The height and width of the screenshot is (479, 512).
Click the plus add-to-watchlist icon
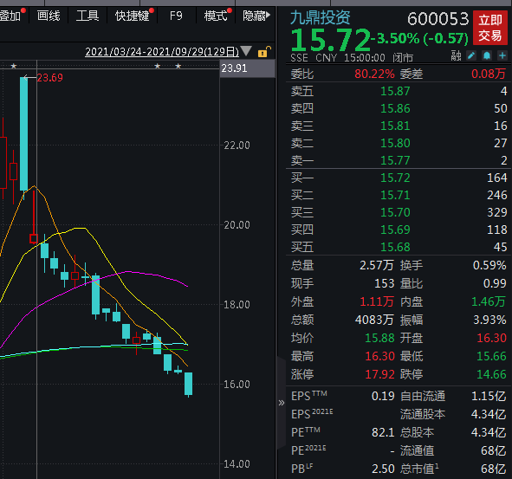click(502, 55)
